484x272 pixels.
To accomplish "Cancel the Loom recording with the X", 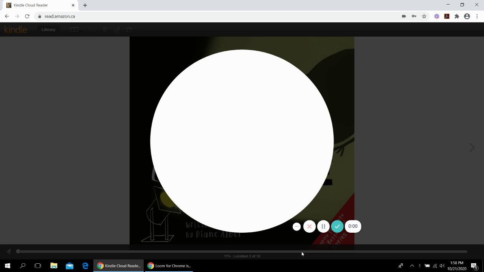I will 309,226.
